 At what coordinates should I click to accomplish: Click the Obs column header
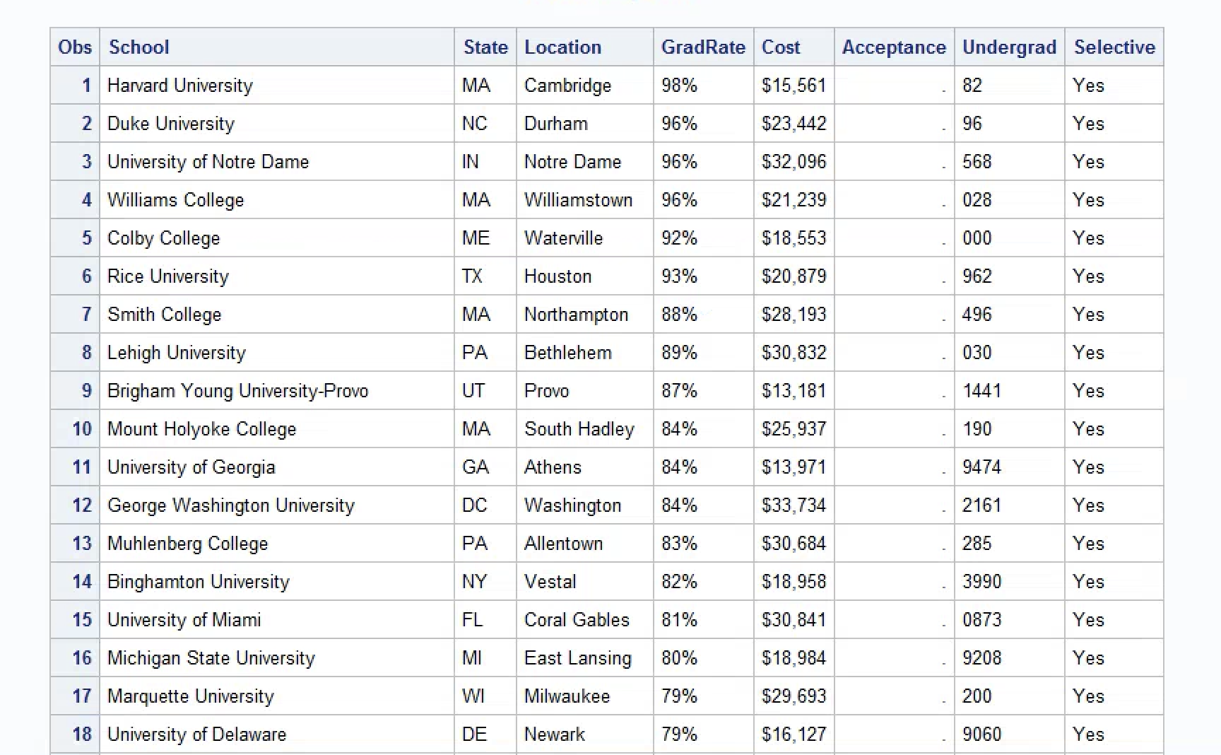[75, 47]
